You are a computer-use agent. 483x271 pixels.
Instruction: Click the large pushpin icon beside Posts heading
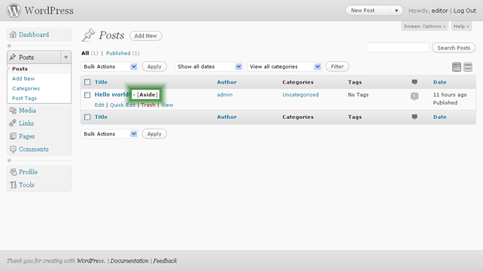89,35
